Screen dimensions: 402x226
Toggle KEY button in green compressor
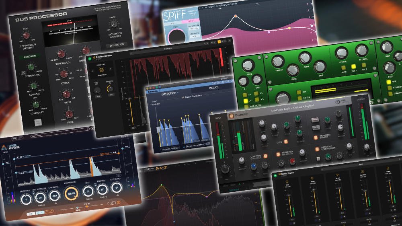(299, 92)
